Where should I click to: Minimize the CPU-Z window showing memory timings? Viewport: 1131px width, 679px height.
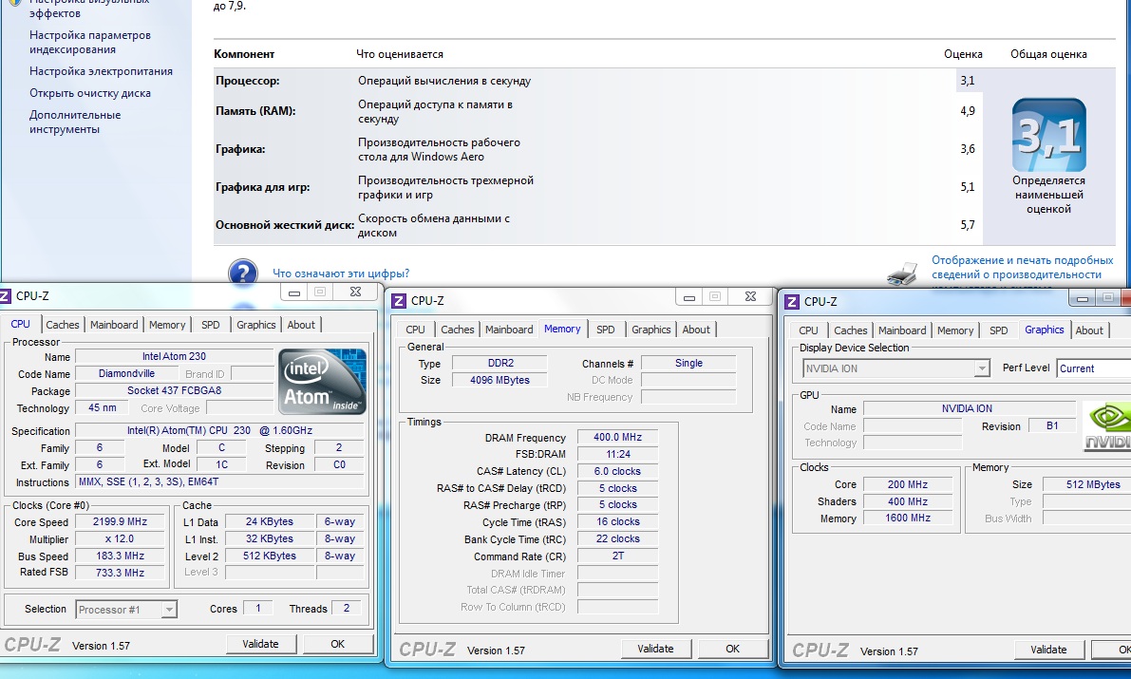[689, 296]
